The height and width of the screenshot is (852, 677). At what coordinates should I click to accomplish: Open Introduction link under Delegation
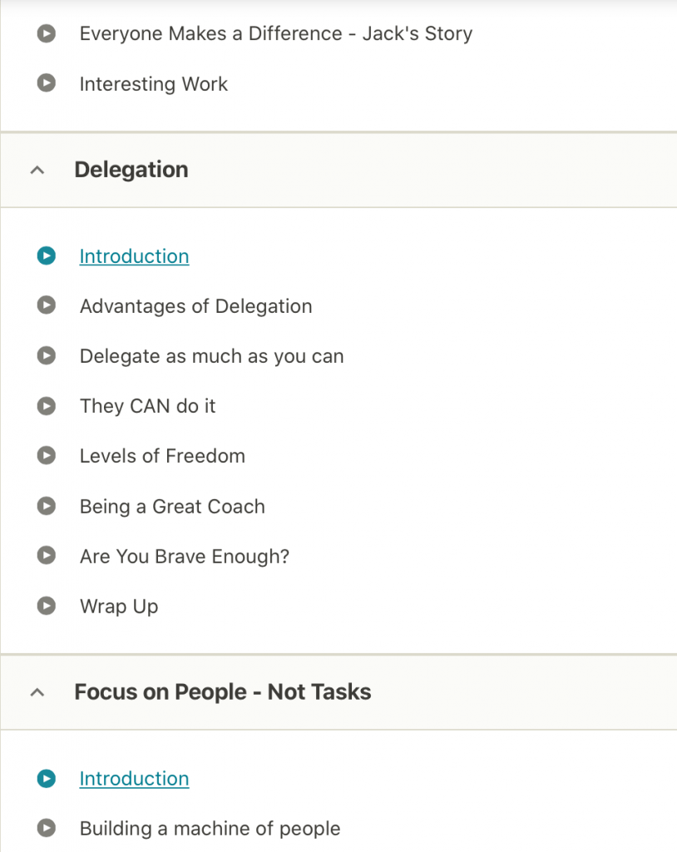pos(134,256)
